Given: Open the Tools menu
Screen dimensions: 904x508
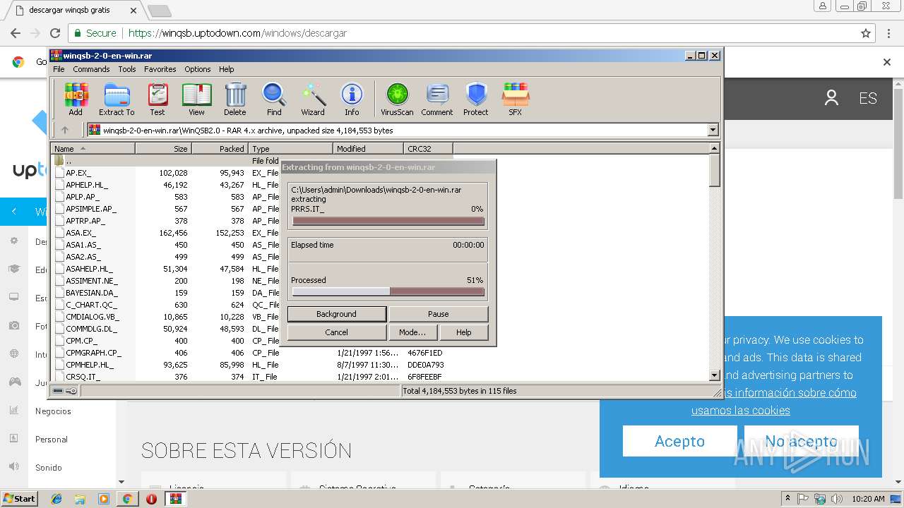Looking at the screenshot, I should point(127,69).
